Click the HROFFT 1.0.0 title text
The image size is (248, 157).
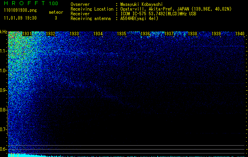pos(31,3)
